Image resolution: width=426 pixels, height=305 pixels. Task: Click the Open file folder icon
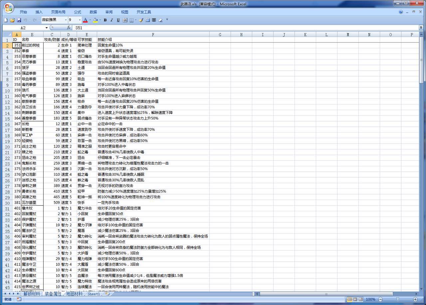12,20
